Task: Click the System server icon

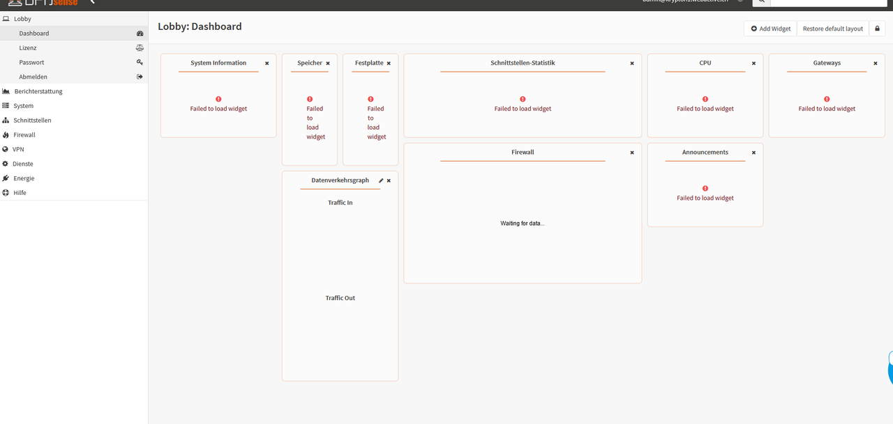Action: point(6,106)
